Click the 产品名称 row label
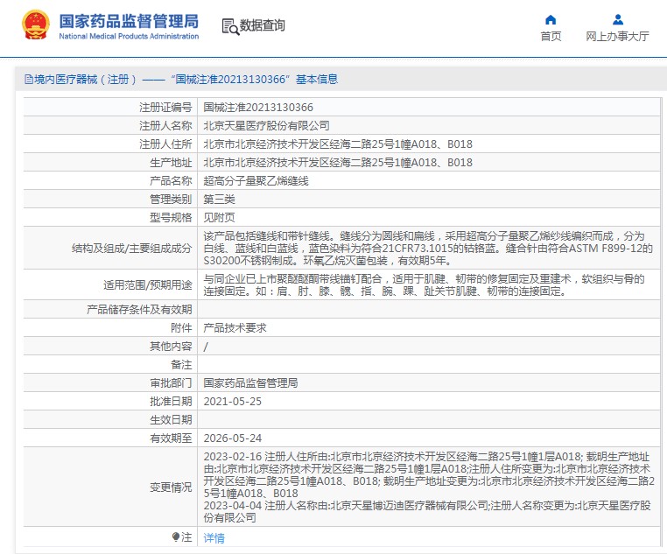This screenshot has width=667, height=554. pyautogui.click(x=171, y=180)
